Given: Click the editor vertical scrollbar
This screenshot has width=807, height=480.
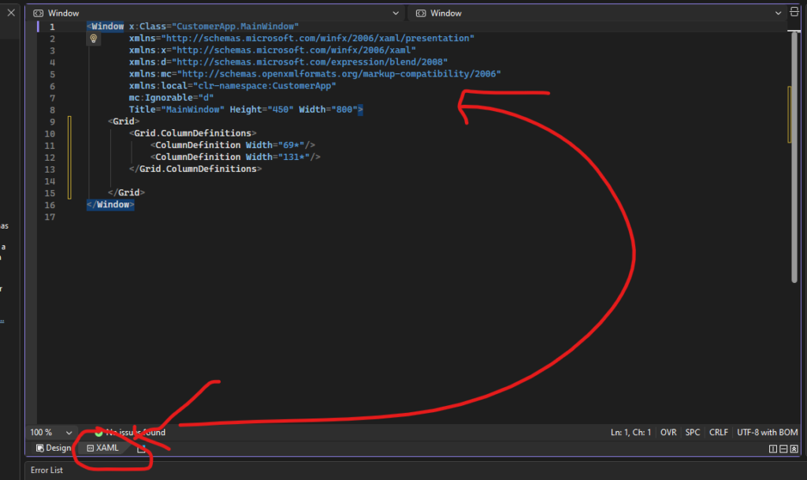Looking at the screenshot, I should (x=794, y=158).
